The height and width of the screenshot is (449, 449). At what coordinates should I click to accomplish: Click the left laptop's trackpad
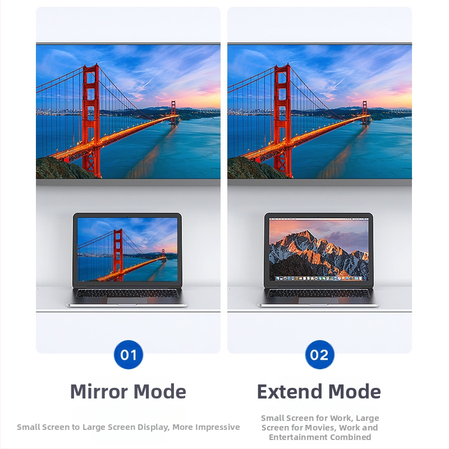tap(127, 301)
